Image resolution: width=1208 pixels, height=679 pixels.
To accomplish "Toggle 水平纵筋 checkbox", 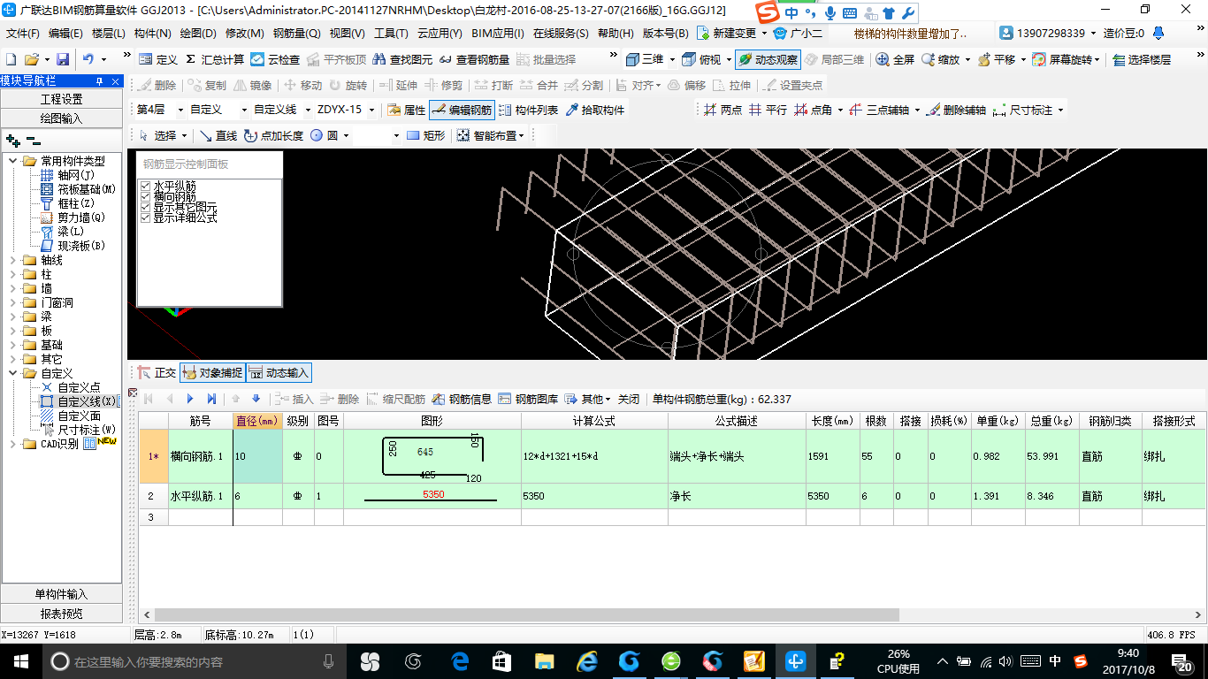I will point(146,186).
